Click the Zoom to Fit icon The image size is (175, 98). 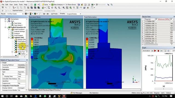coord(63,8)
